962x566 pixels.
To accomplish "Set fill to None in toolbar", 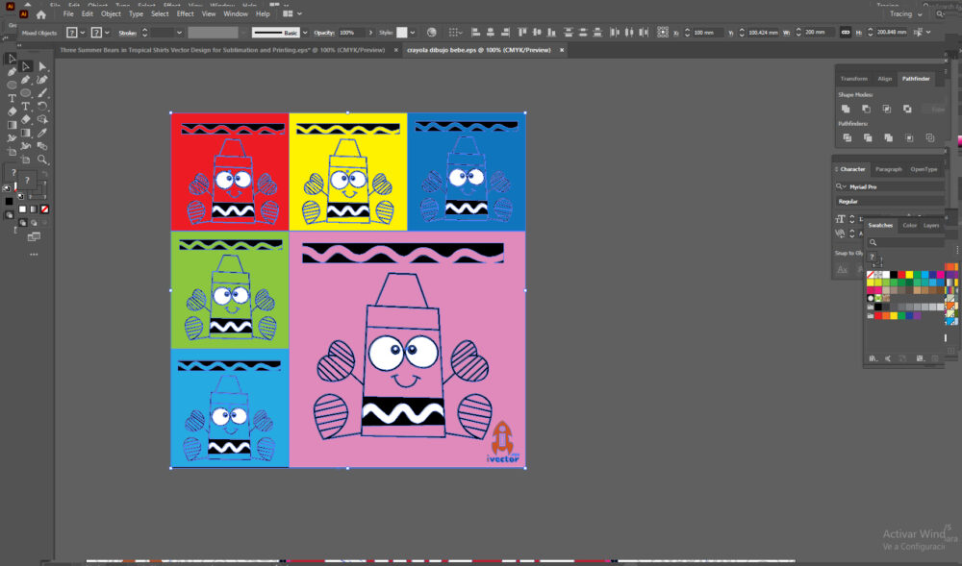I will [x=45, y=209].
